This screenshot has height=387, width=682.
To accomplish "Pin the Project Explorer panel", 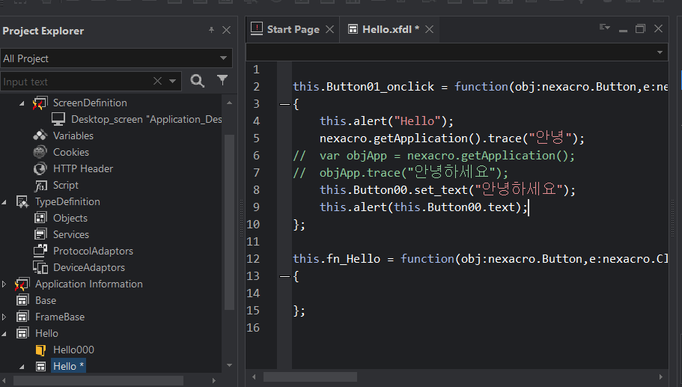I will coord(211,30).
